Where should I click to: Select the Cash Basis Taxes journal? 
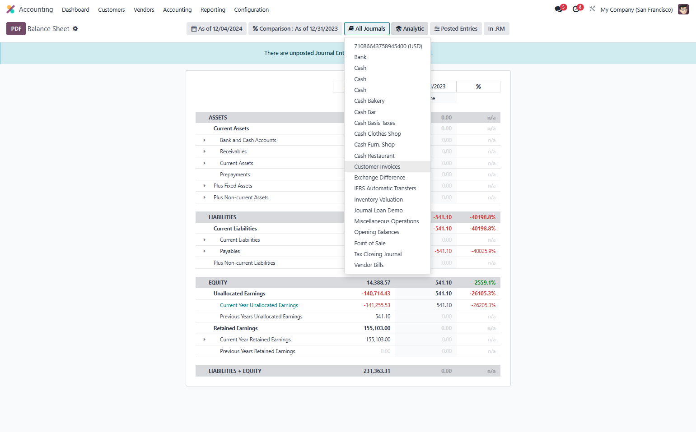click(388, 123)
